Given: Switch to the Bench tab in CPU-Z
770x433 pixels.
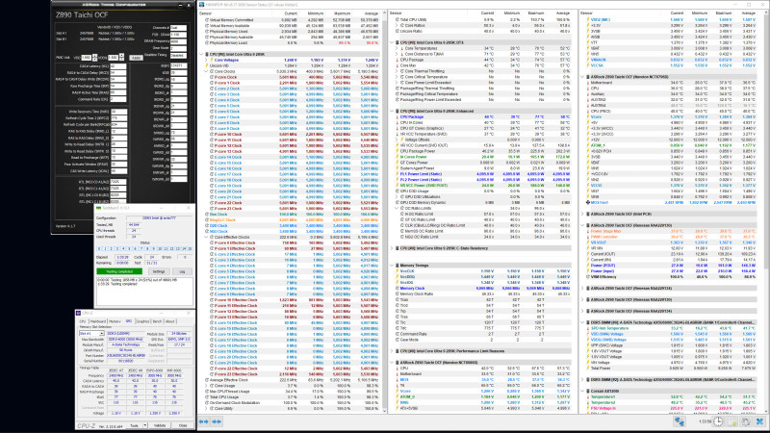Looking at the screenshot, I should [x=157, y=321].
